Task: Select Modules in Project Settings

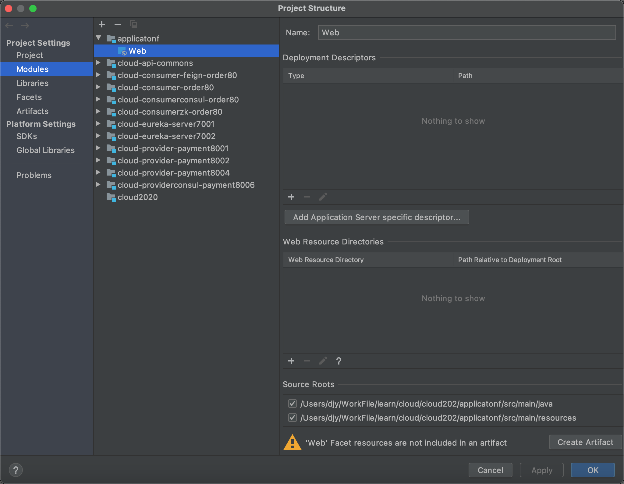Action: 46,69
